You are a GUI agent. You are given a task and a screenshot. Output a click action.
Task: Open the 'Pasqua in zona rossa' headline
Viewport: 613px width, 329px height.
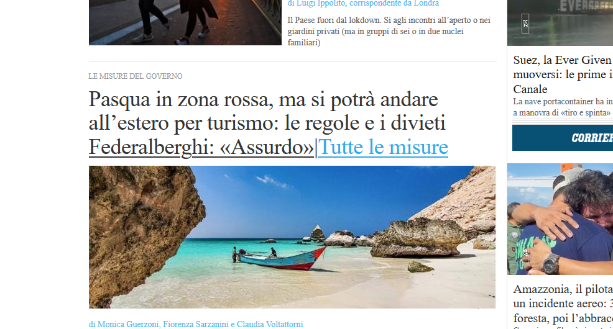tap(267, 111)
